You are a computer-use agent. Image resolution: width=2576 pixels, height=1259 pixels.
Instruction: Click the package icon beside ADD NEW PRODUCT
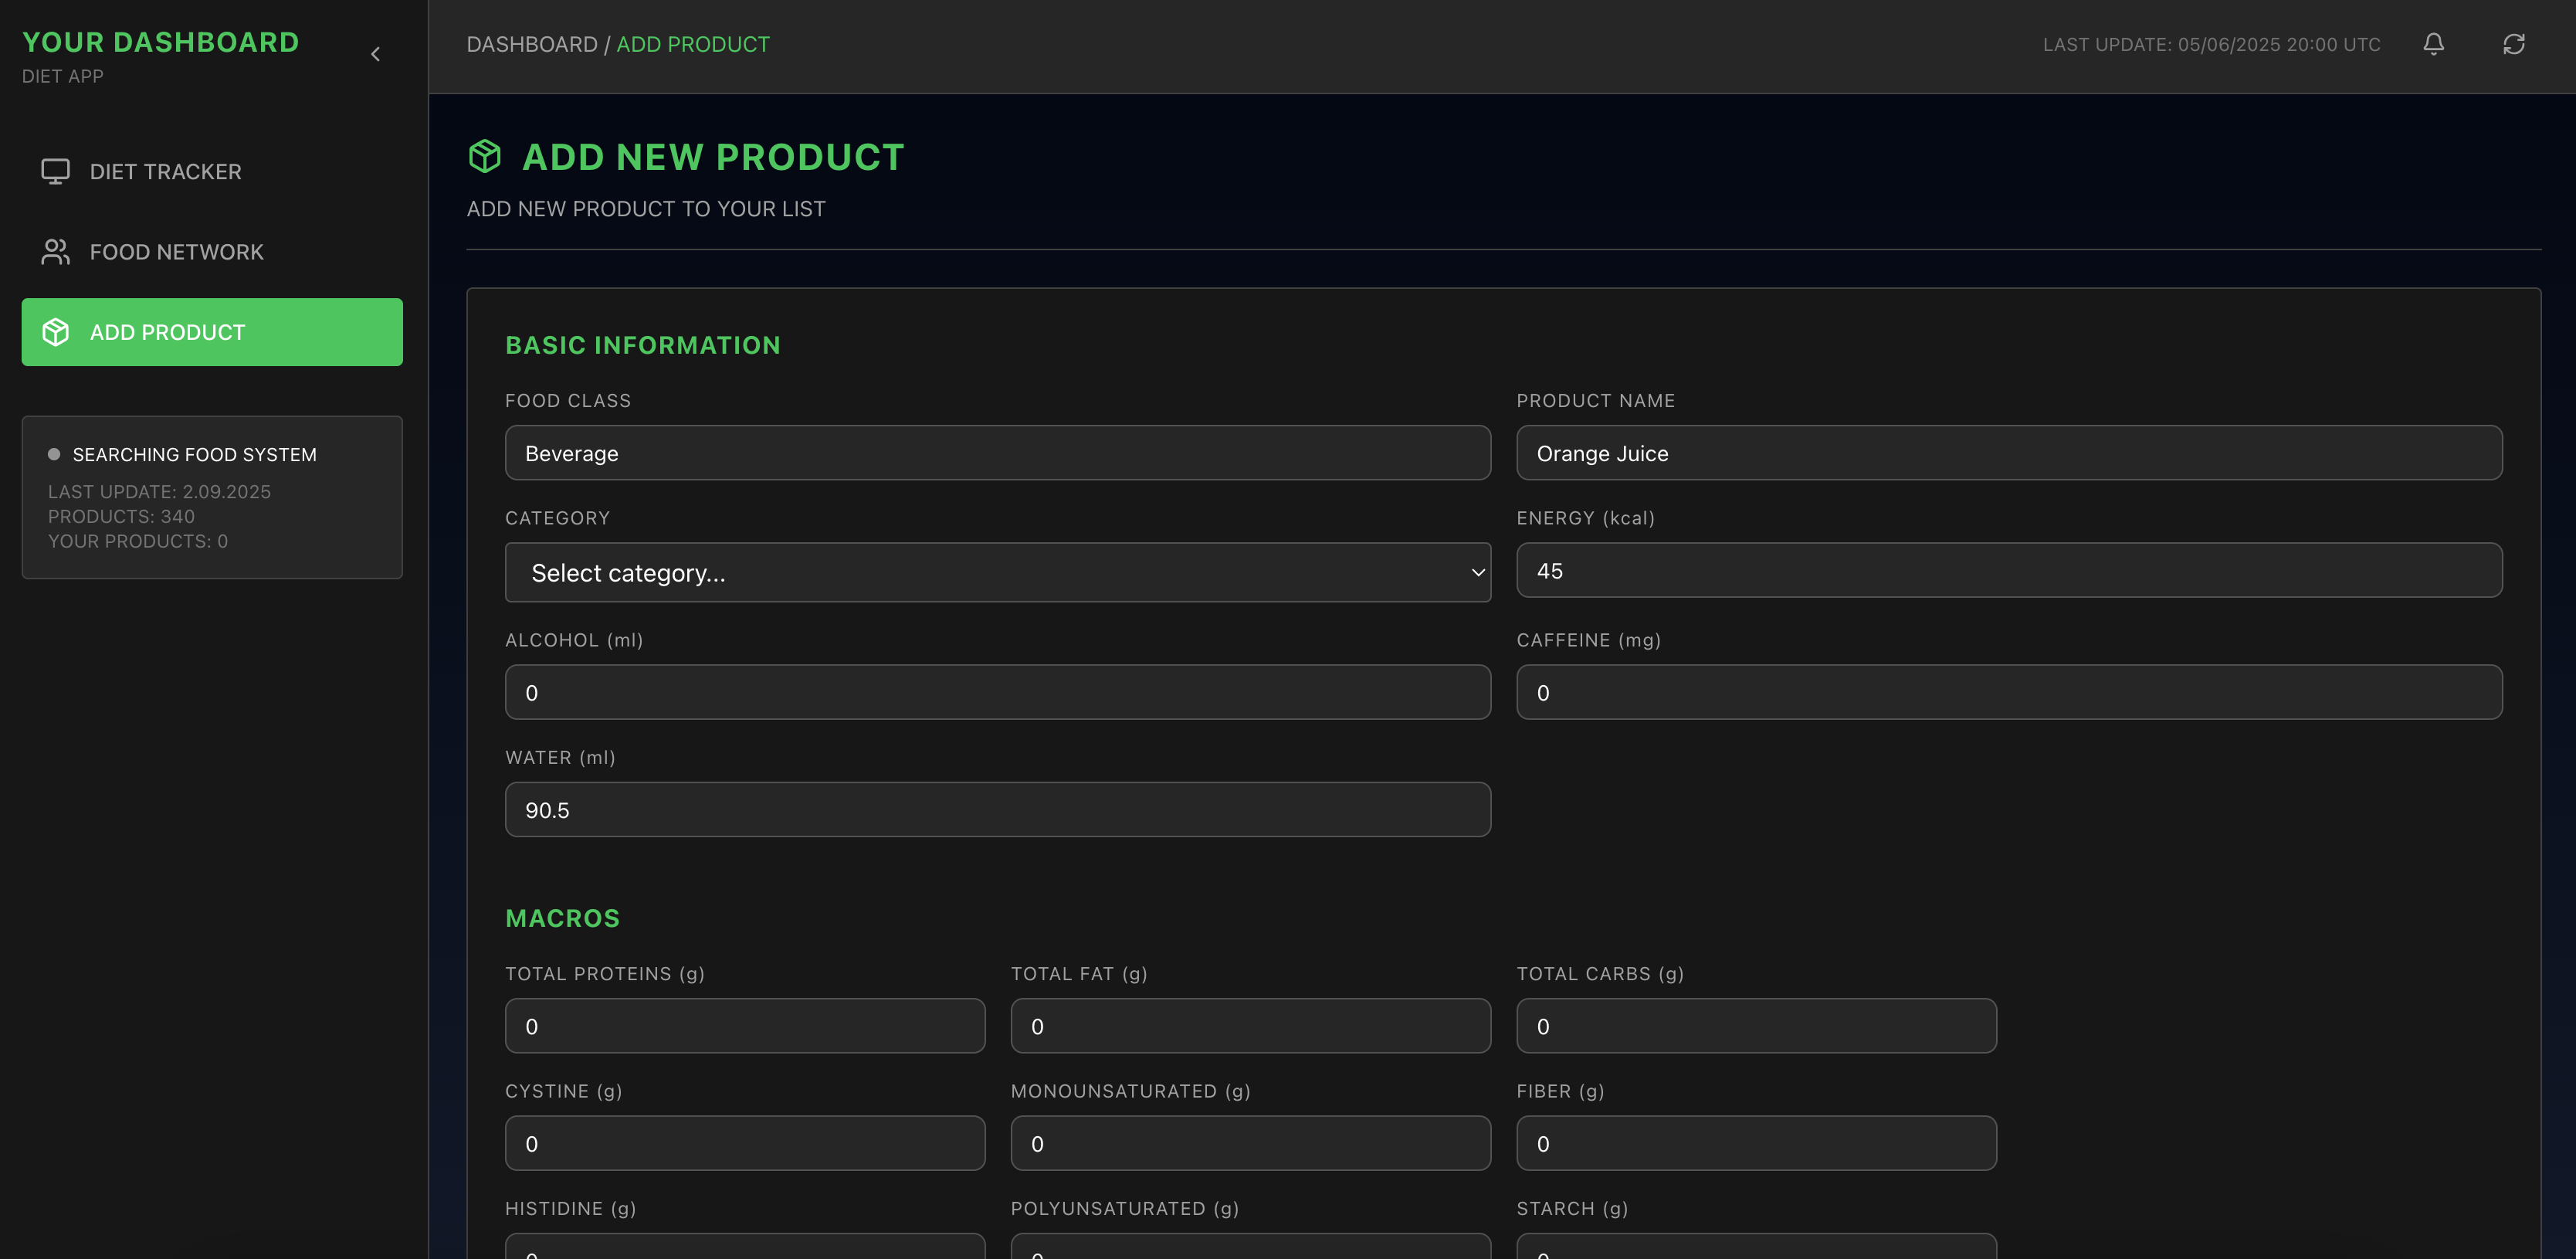coord(485,156)
